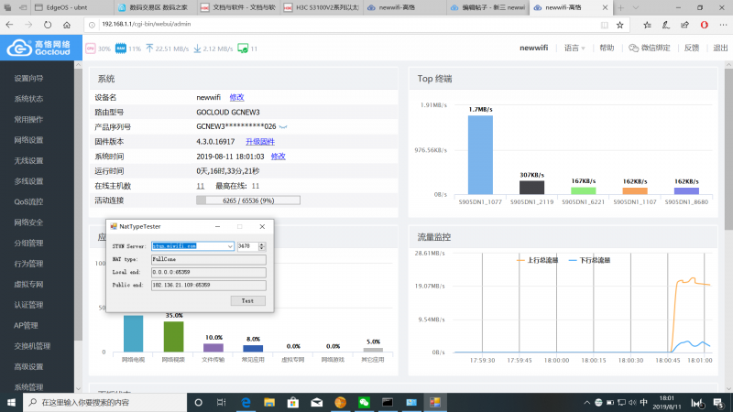Click S905DN1_1077 blue traffic bar
This screenshot has height=412, width=733.
(480, 155)
